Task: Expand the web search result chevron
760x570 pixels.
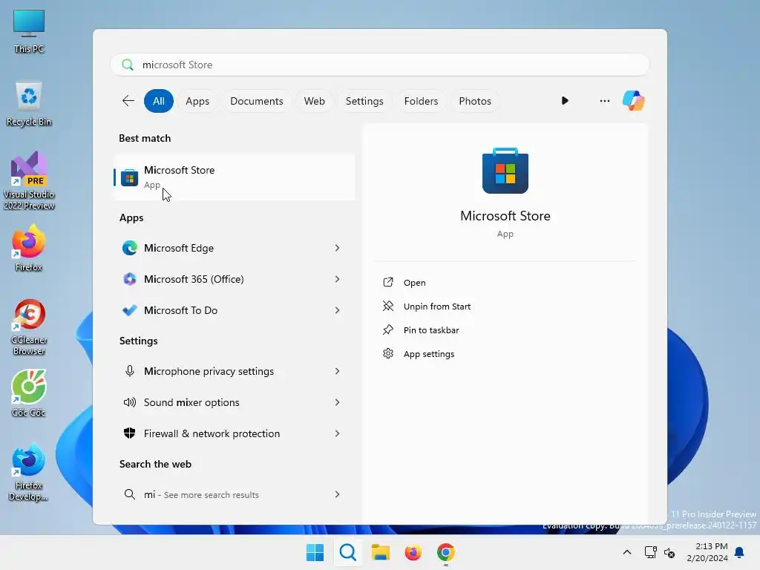Action: click(338, 494)
